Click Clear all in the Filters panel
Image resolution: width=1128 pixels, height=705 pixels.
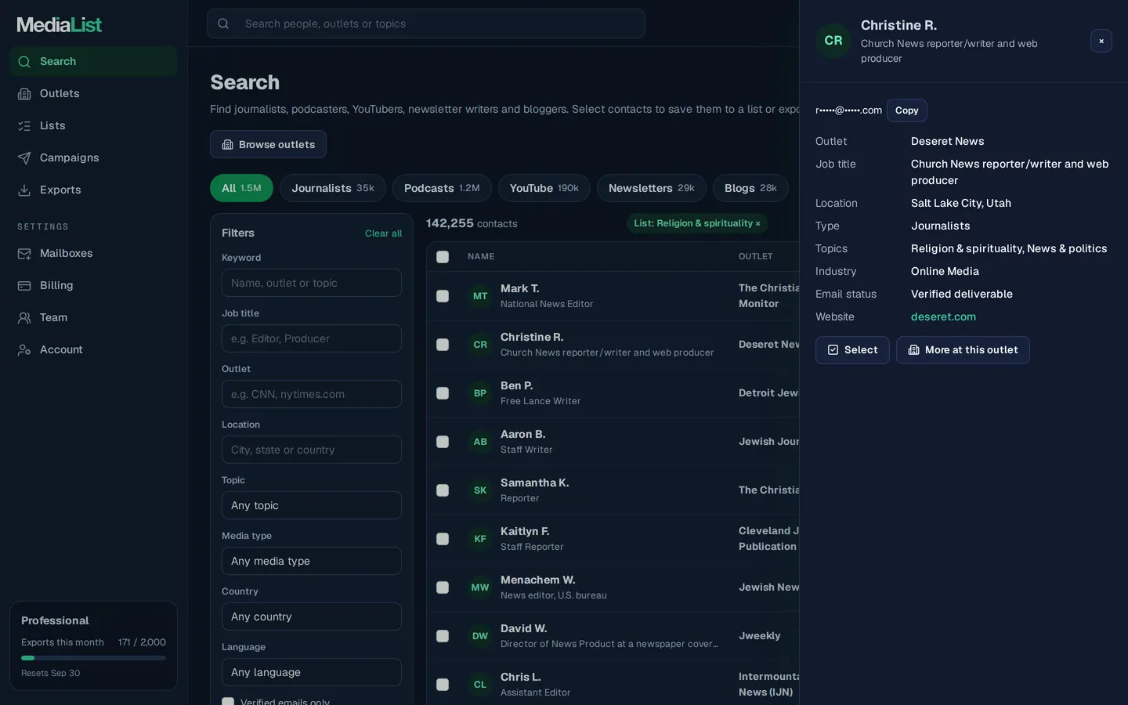point(383,233)
